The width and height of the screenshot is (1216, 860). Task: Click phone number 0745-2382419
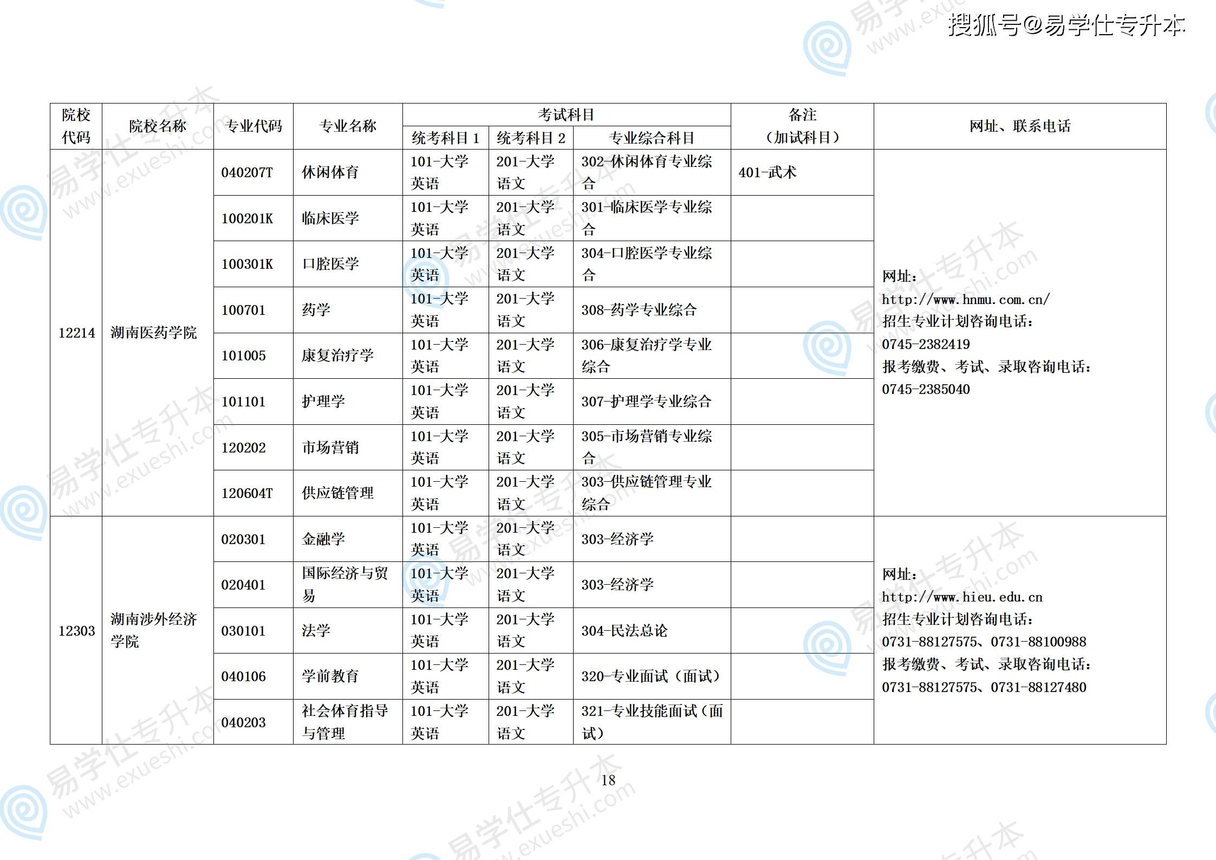tap(926, 344)
